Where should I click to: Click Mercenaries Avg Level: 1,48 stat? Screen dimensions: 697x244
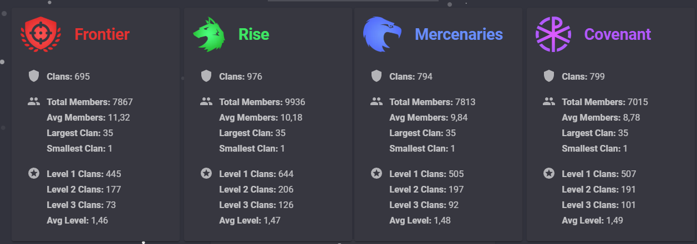point(420,220)
